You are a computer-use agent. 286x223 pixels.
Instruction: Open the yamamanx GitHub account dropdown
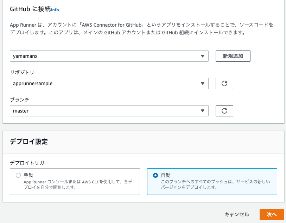coord(109,56)
